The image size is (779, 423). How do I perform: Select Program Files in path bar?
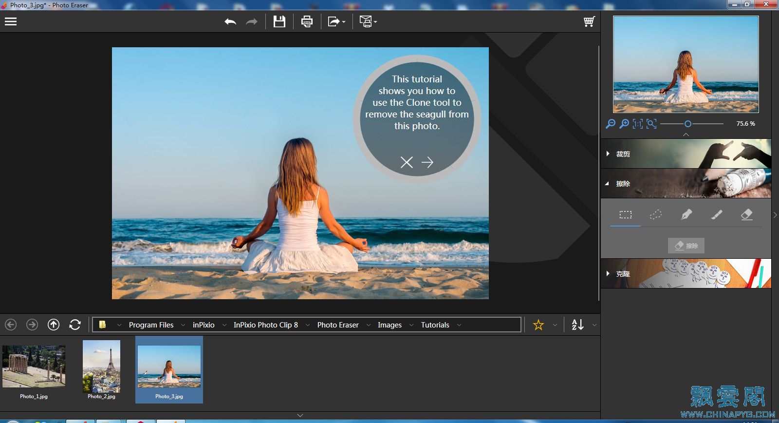click(151, 325)
